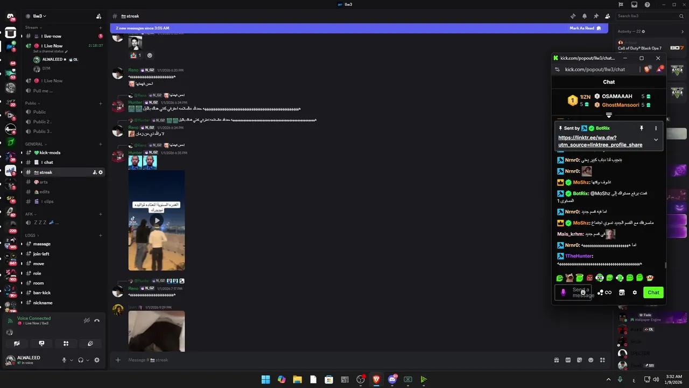Image resolution: width=689 pixels, height=388 pixels.
Task: Select the angry red emote in Kick chat
Action: click(589, 278)
